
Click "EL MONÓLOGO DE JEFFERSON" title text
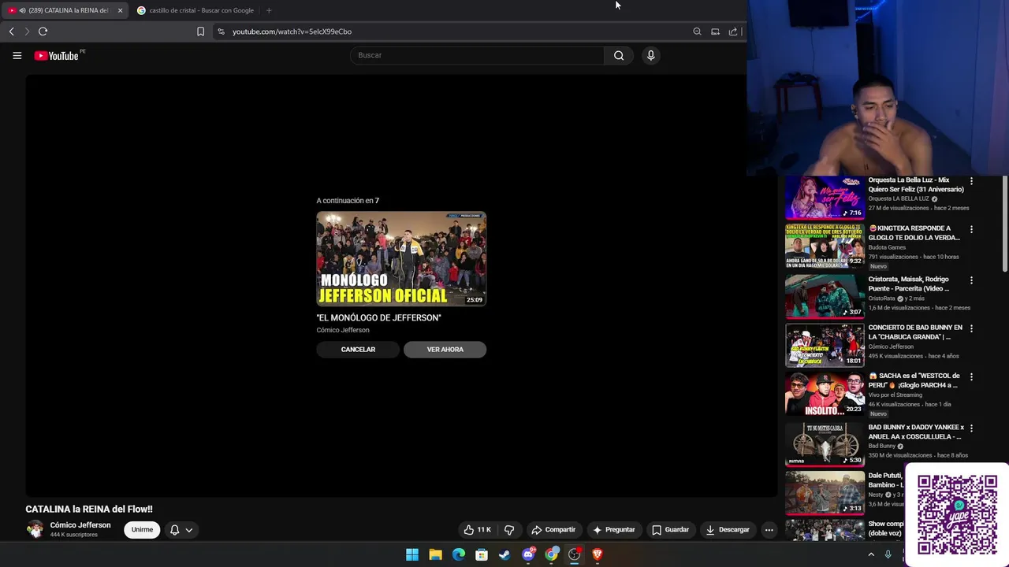point(378,318)
